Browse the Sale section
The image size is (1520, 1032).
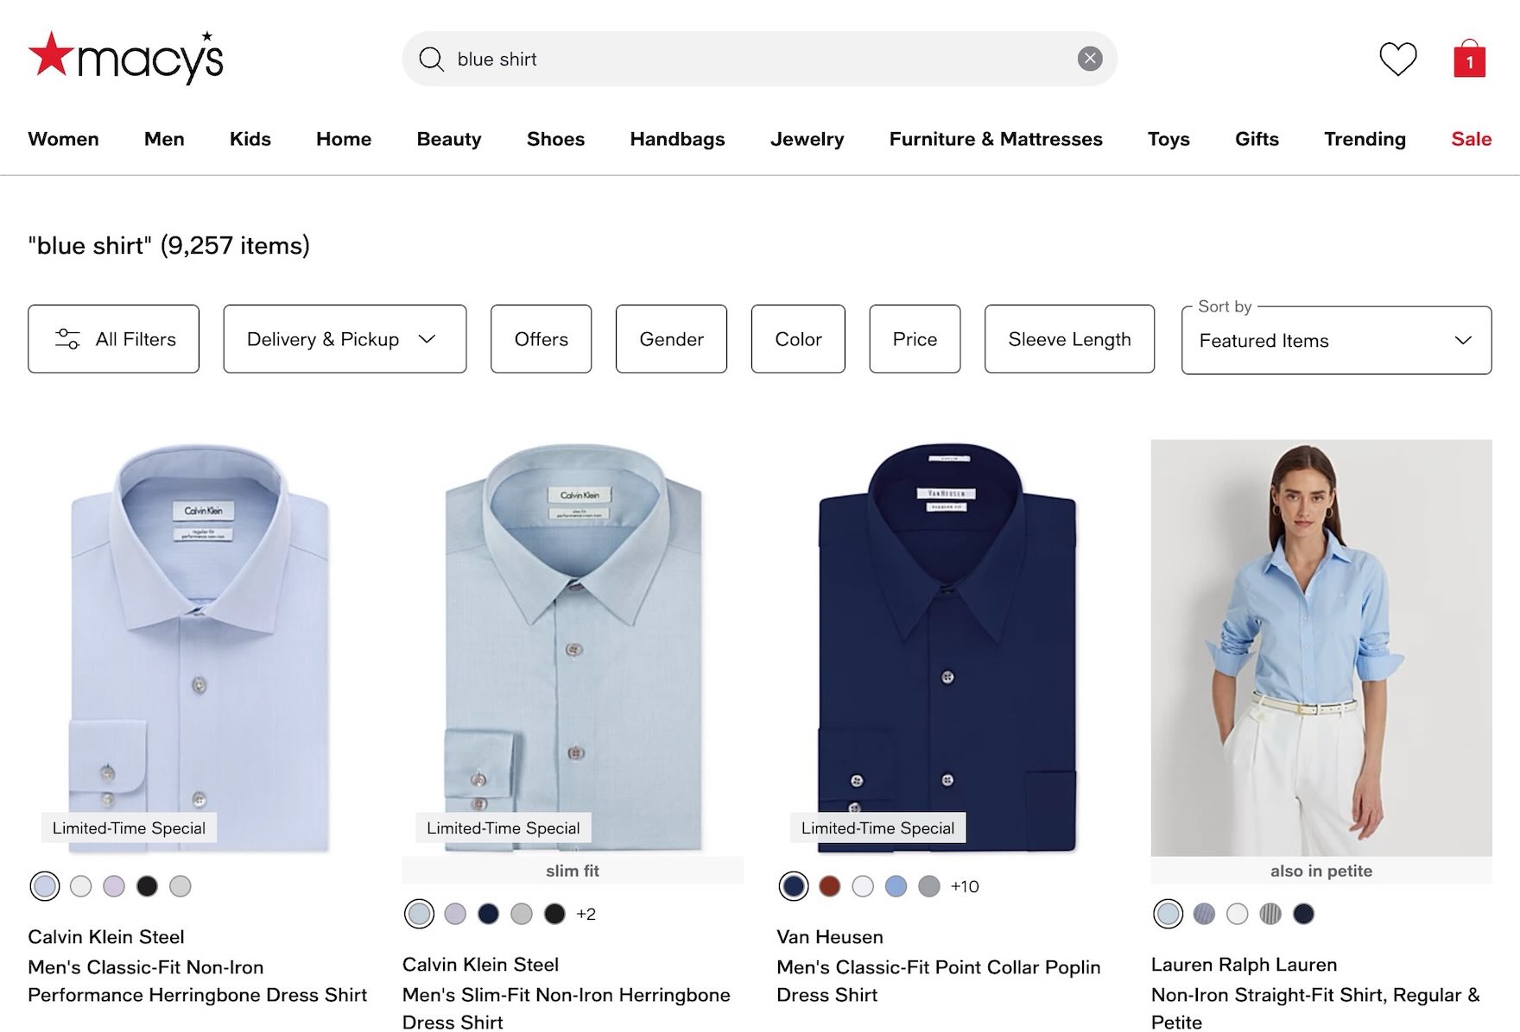coord(1470,139)
